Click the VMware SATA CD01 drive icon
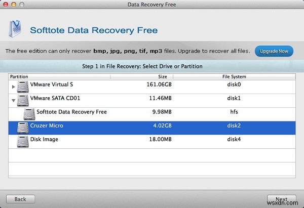The image size is (304, 208). 23,100
